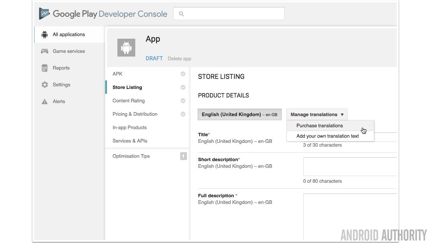Click the search magnifier icon
This screenshot has height=243, width=431.
tap(182, 14)
